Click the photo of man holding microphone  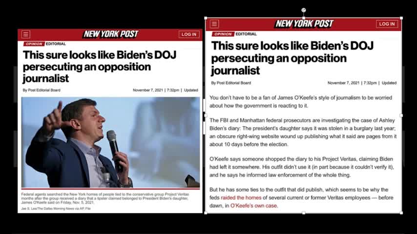pyautogui.click(x=111, y=142)
